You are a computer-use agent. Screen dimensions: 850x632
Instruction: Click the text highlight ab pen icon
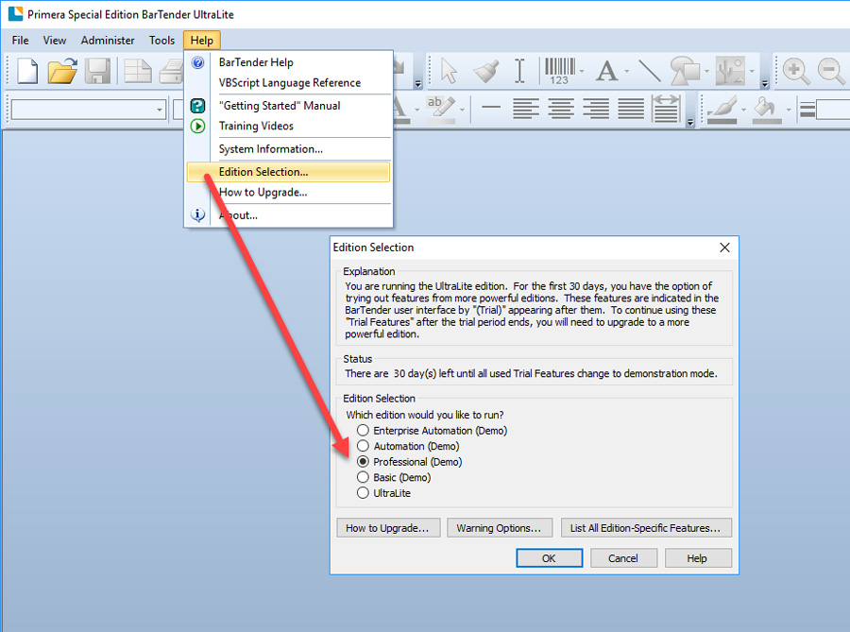click(x=440, y=109)
